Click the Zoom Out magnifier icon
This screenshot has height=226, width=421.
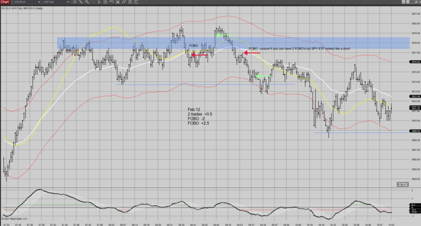pos(93,2)
